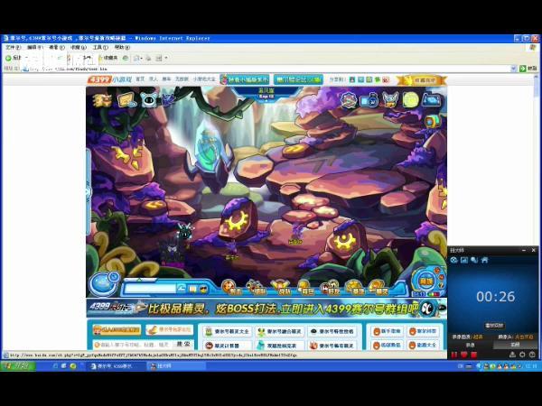Viewport: 542px width, 406px height.
Task: Open the 文件 menu in Internet Explorer
Action: click(x=14, y=47)
